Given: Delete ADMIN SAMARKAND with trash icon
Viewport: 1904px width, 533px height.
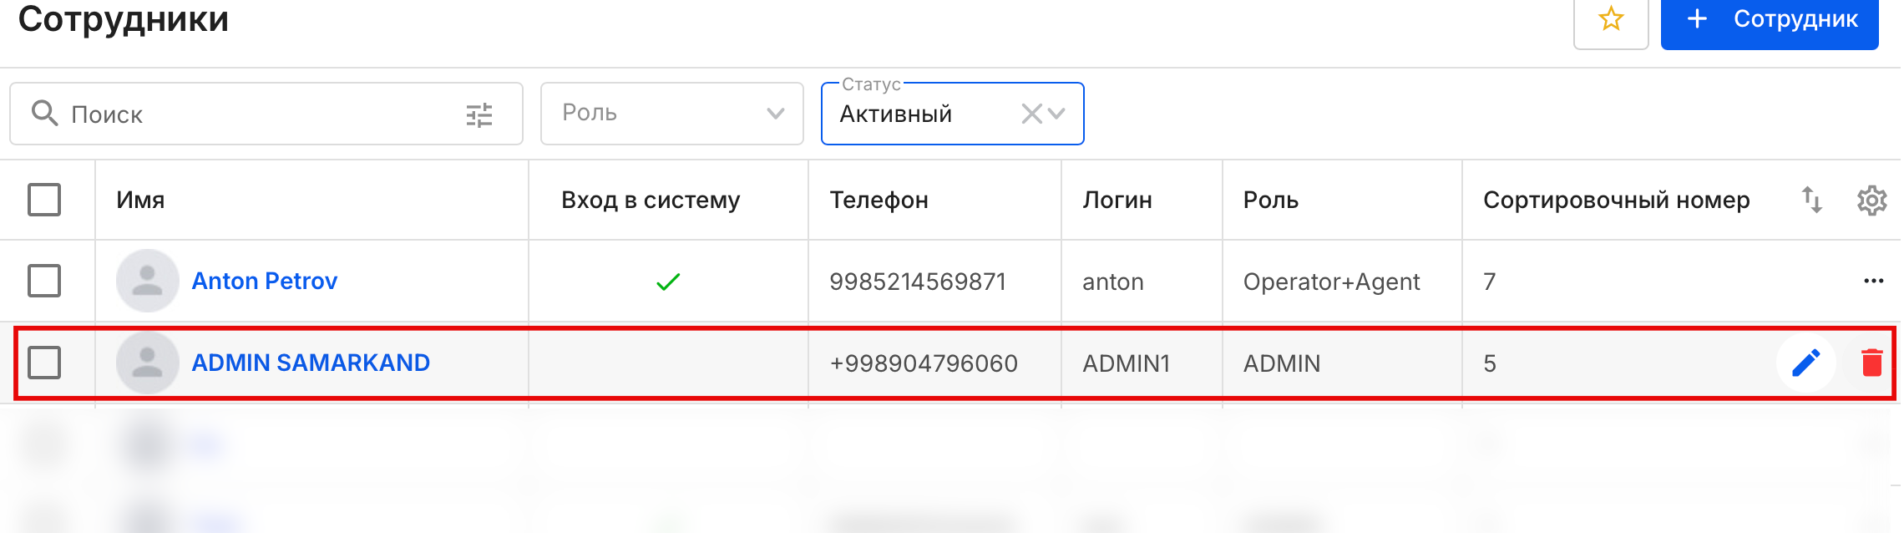Looking at the screenshot, I should click(x=1871, y=363).
